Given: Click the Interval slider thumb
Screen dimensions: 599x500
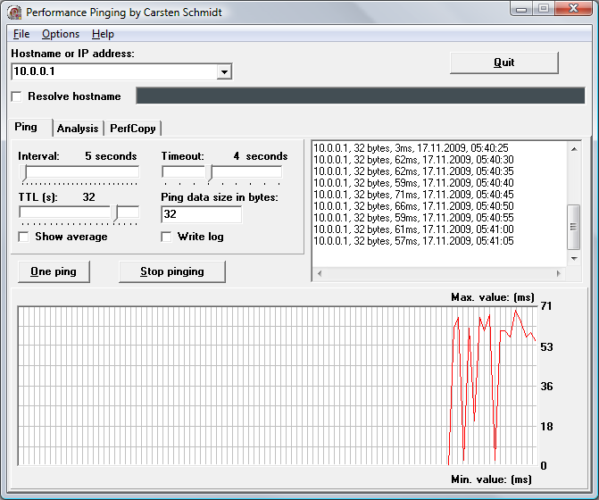Looking at the screenshot, I should pos(24,172).
